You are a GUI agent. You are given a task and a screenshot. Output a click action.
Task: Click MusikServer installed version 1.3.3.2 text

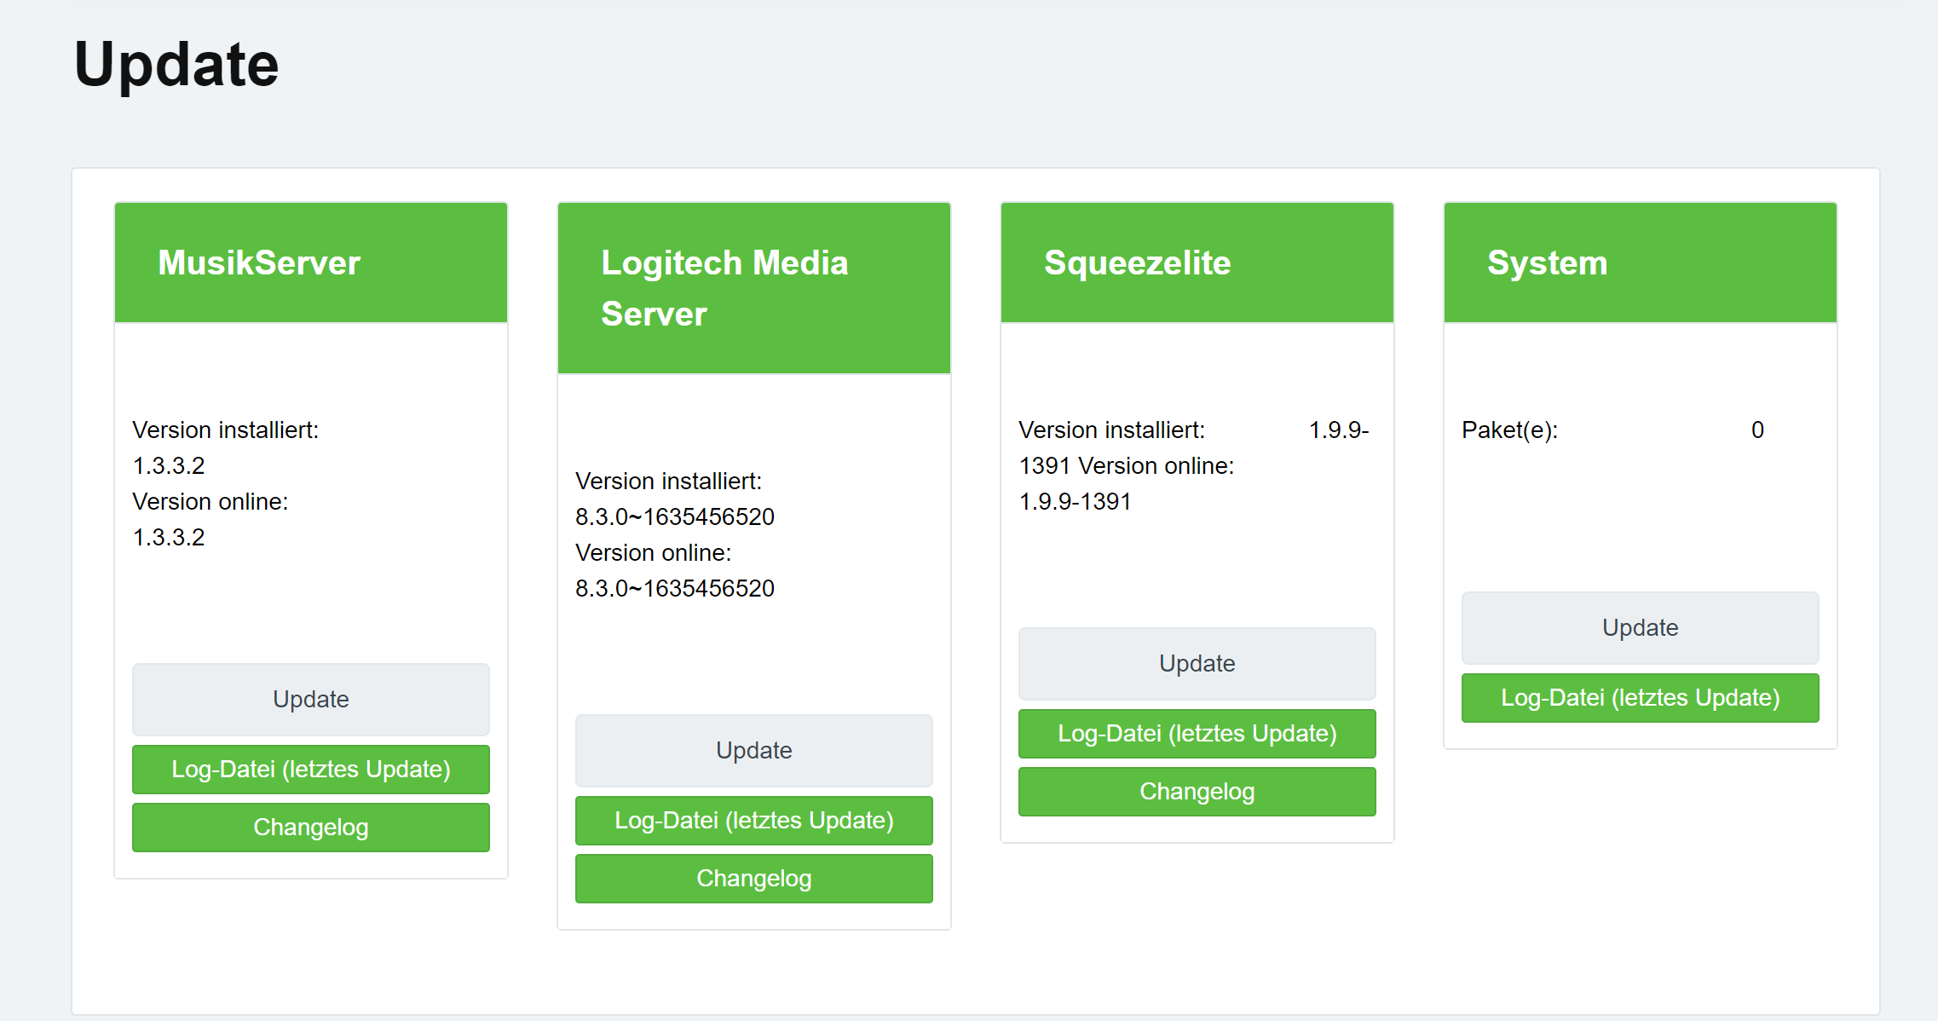click(x=169, y=465)
